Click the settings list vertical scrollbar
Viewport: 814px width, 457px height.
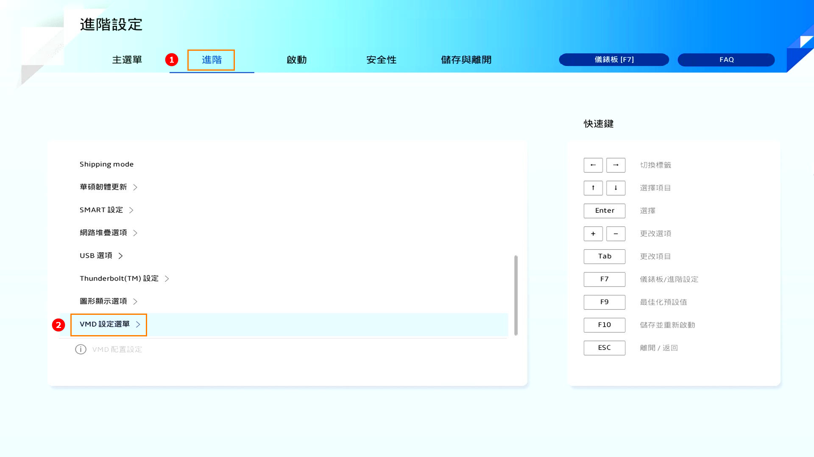[516, 295]
